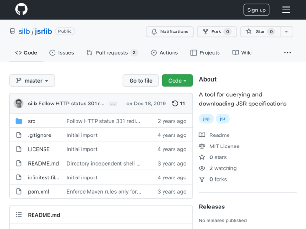
Task: Click the jcp topic tag
Action: pos(206,119)
